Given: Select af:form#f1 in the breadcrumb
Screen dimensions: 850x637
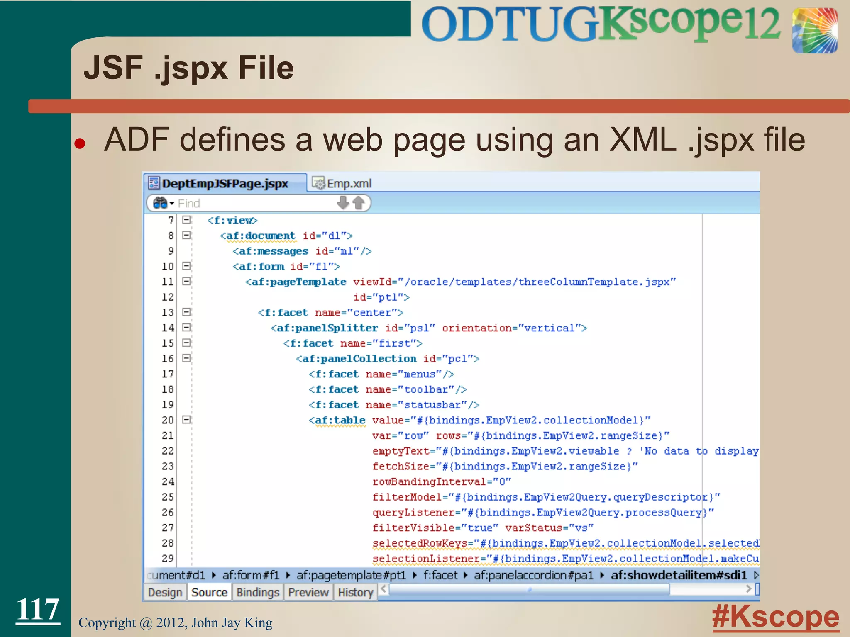Looking at the screenshot, I should point(251,575).
